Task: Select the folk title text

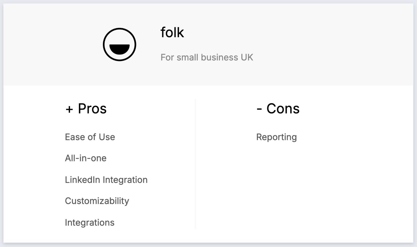Action: pyautogui.click(x=172, y=32)
